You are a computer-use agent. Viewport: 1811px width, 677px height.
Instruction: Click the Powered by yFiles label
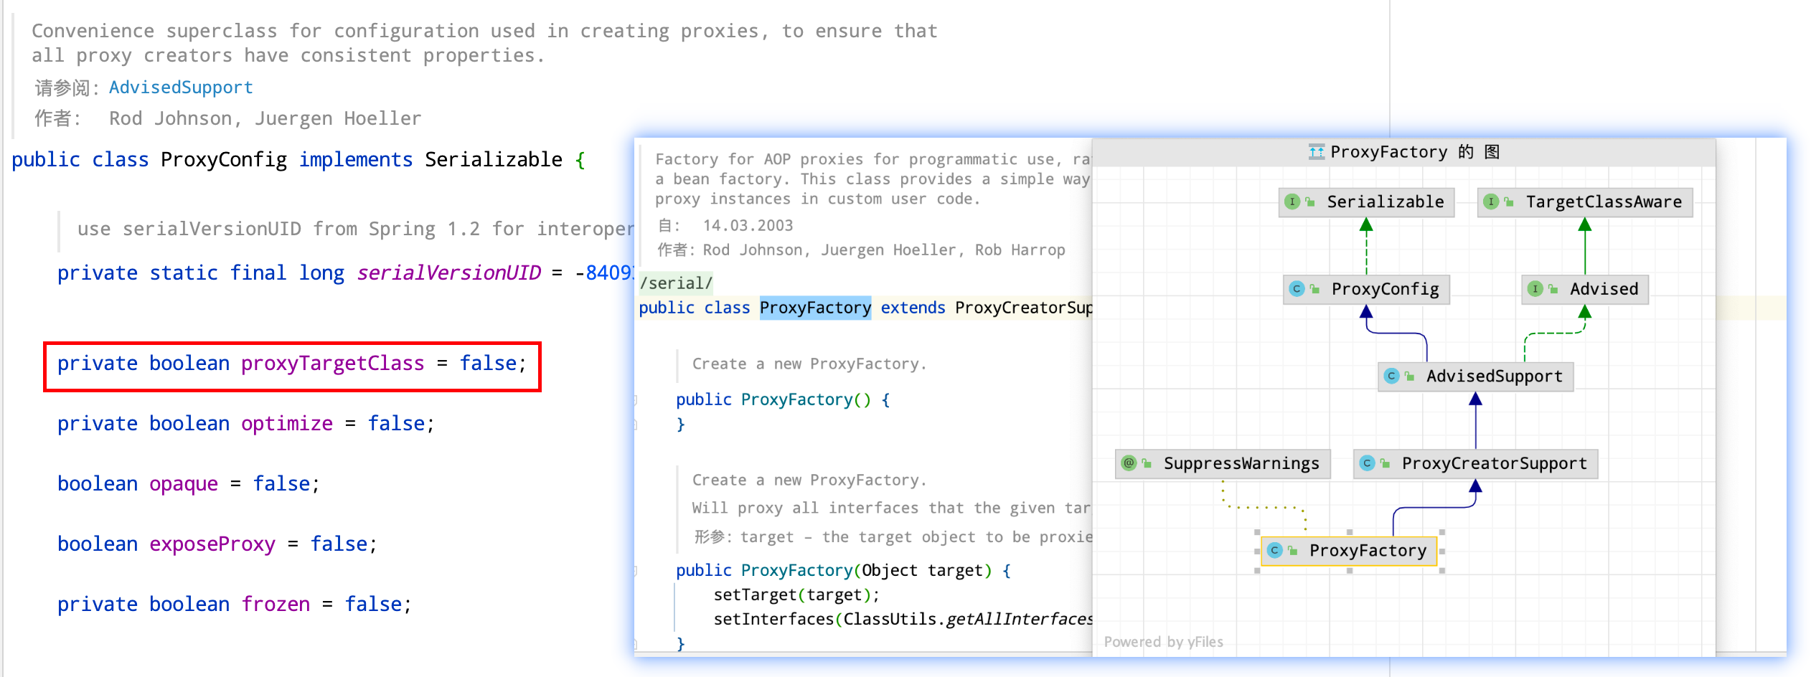click(x=1164, y=642)
